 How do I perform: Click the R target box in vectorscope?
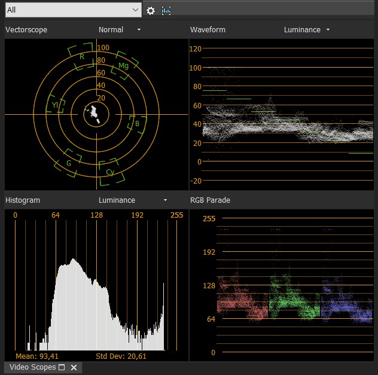[x=81, y=56]
